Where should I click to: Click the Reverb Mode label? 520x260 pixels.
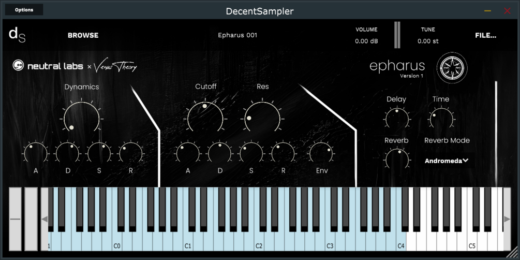(x=447, y=140)
